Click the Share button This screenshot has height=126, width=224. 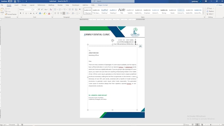219,5
